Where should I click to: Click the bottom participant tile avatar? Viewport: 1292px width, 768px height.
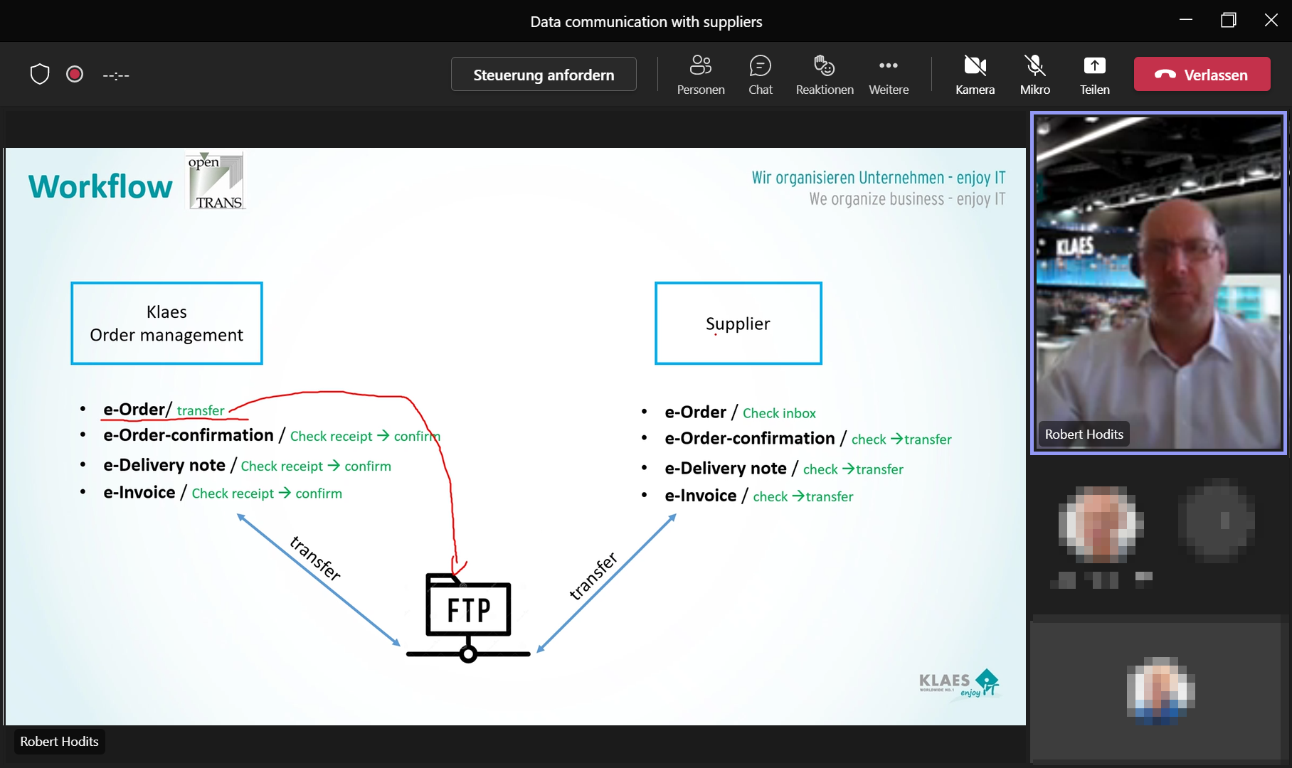coord(1160,690)
